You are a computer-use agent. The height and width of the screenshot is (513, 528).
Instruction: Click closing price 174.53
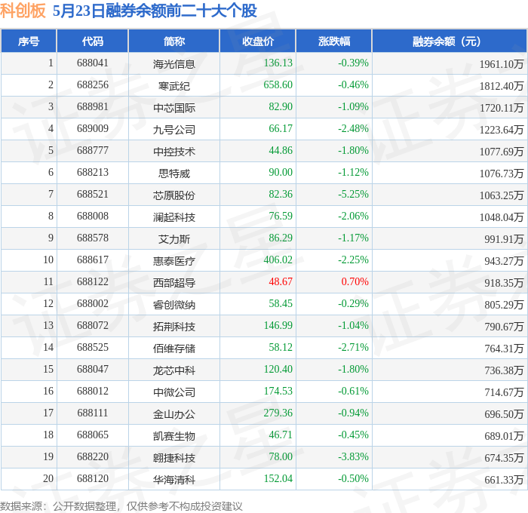tap(278, 392)
